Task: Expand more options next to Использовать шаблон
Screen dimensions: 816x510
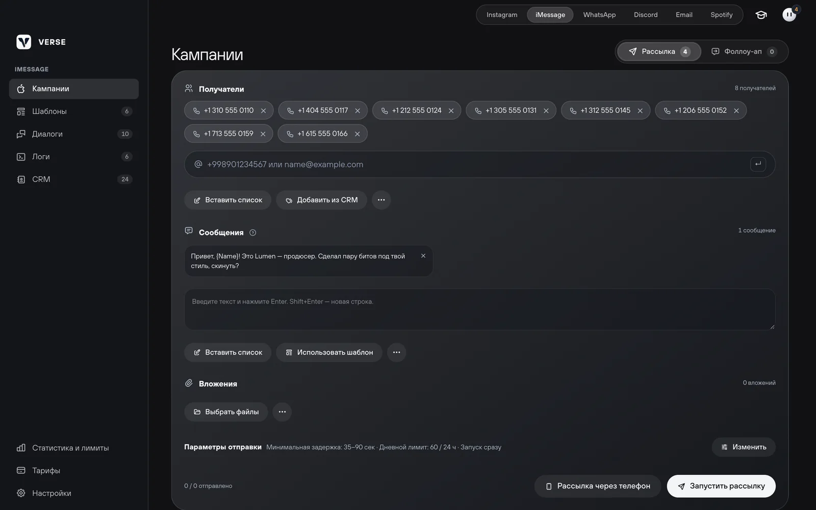Action: pyautogui.click(x=397, y=352)
